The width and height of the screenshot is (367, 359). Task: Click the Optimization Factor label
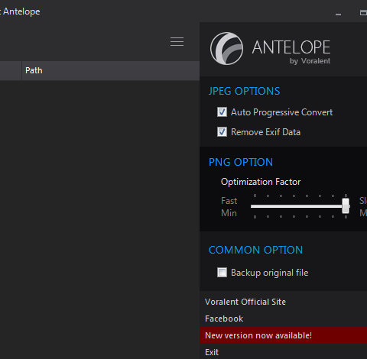(x=261, y=182)
